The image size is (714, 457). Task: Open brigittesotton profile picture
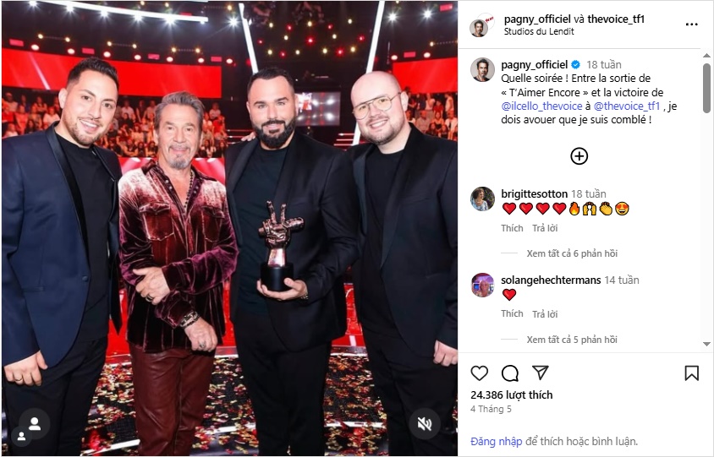click(x=482, y=199)
